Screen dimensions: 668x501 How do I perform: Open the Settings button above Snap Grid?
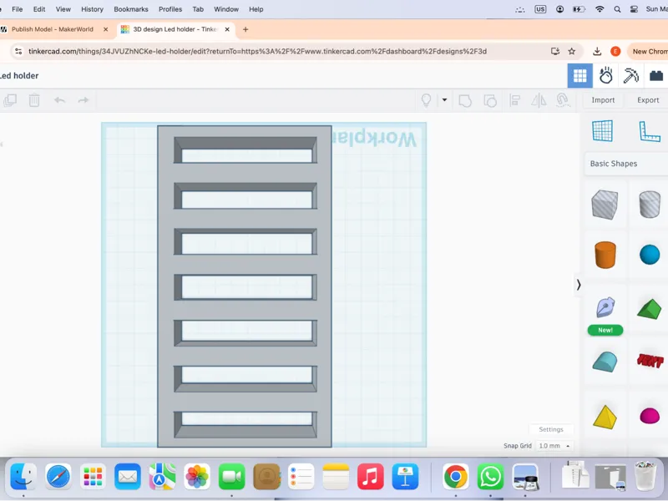pyautogui.click(x=551, y=429)
